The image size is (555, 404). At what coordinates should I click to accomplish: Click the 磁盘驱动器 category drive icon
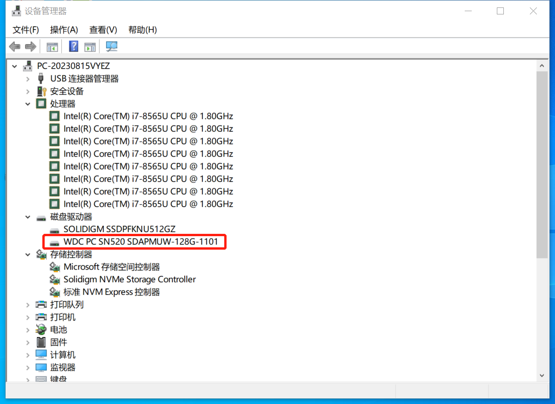41,218
